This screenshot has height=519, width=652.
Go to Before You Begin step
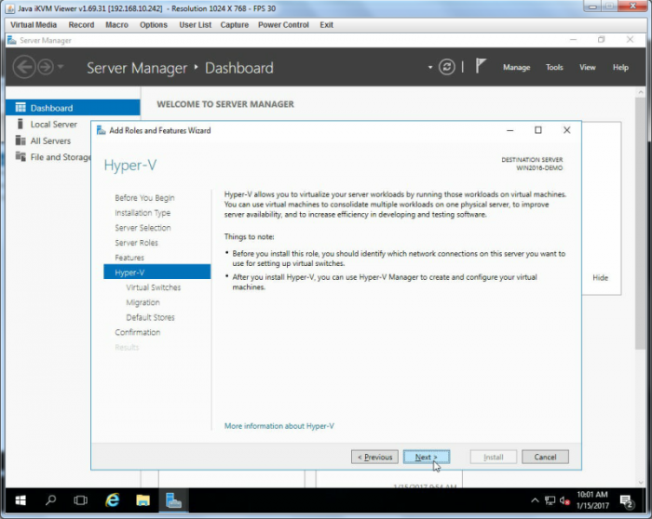[x=144, y=197]
